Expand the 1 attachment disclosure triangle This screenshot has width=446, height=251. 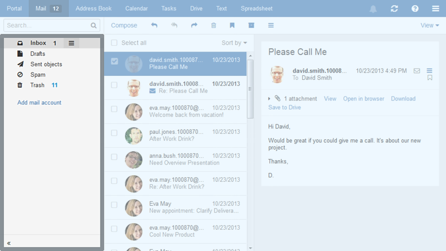click(x=269, y=99)
